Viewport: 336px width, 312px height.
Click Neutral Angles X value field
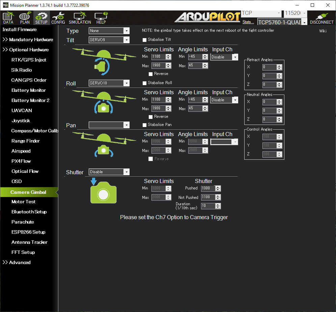(270, 102)
